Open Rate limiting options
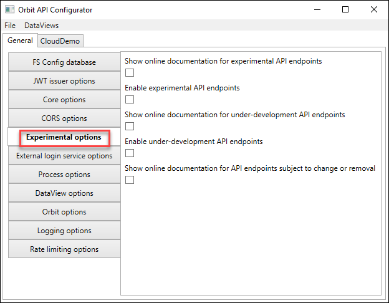The height and width of the screenshot is (303, 389). [x=64, y=249]
